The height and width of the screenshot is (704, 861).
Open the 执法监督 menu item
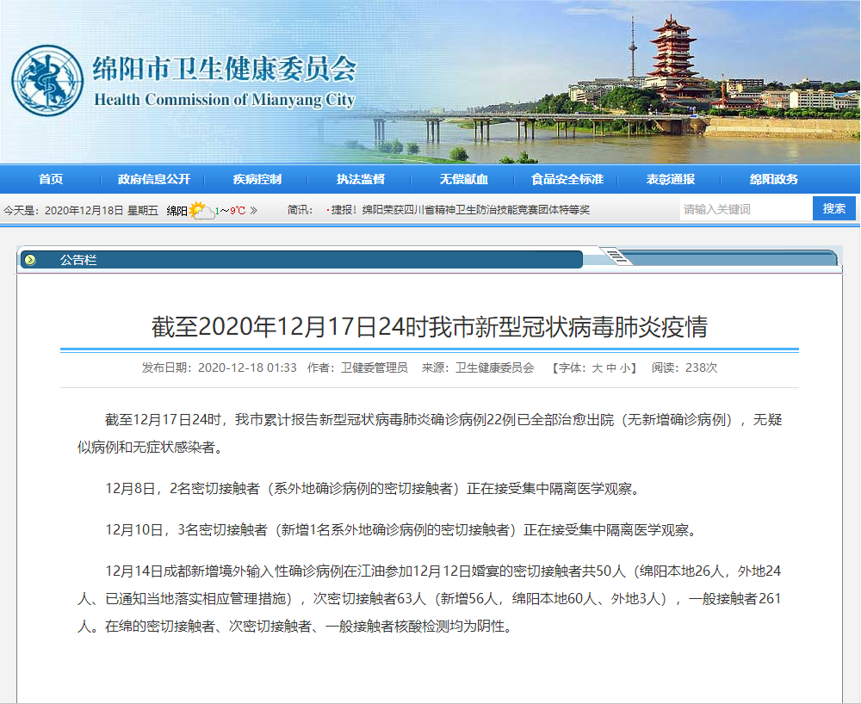(360, 179)
